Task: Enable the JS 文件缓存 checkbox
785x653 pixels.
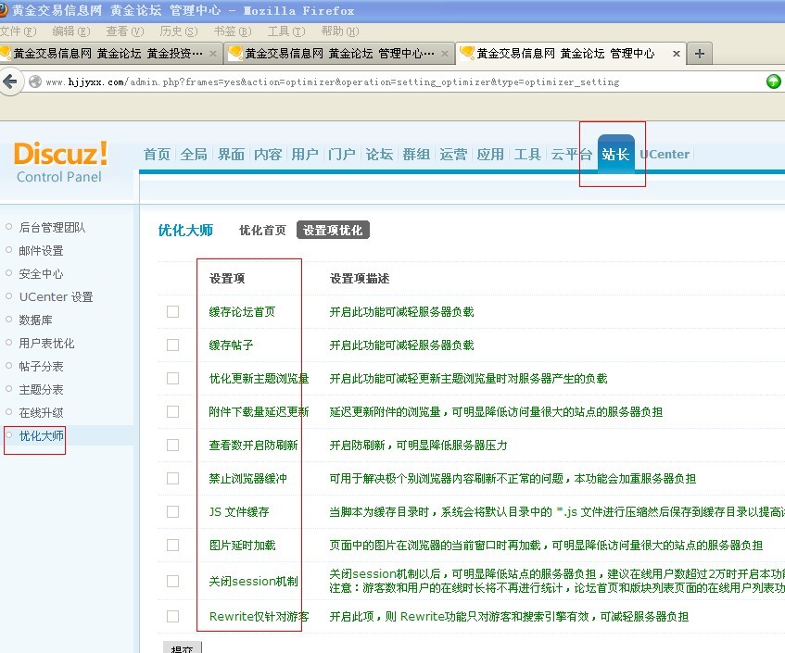Action: 172,511
